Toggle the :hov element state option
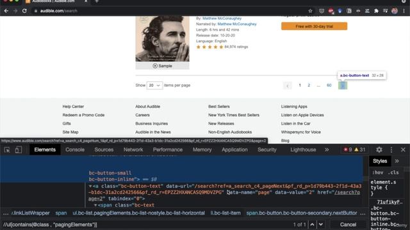 378,172
